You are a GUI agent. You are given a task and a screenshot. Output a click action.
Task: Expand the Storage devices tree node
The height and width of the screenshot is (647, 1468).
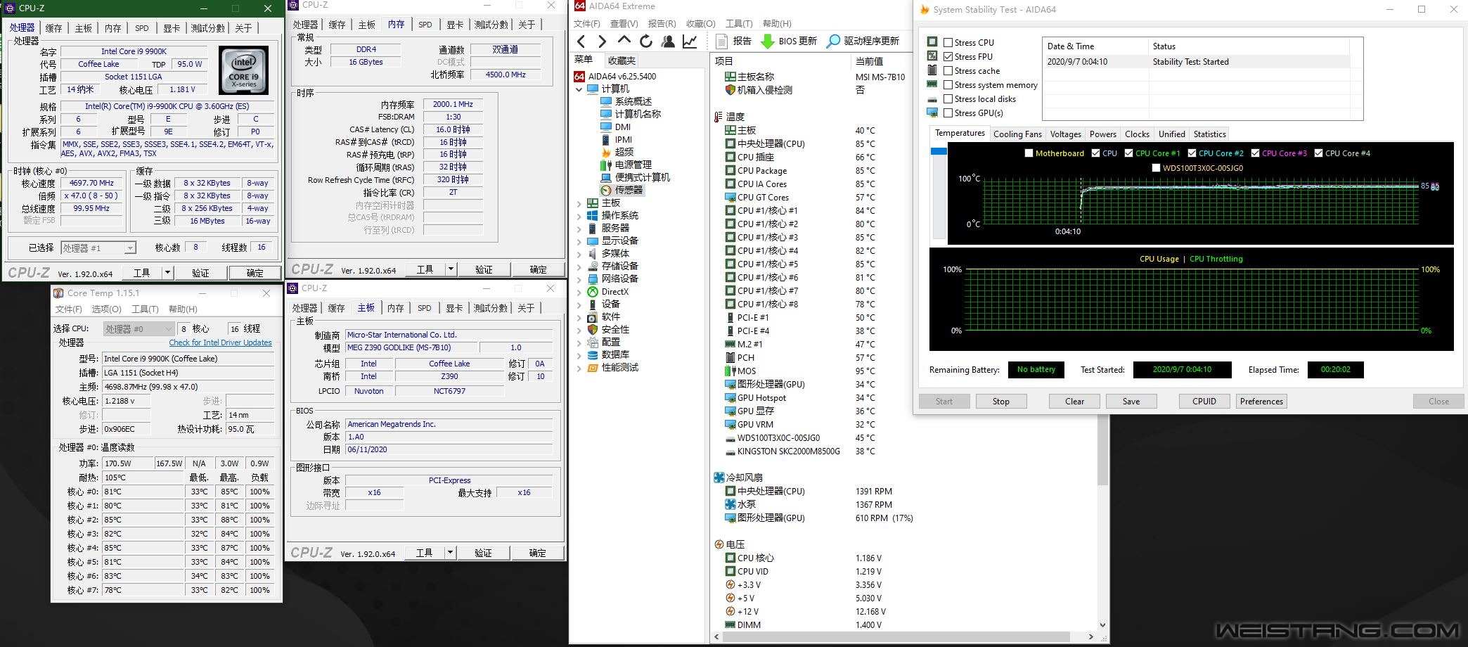[x=579, y=267]
